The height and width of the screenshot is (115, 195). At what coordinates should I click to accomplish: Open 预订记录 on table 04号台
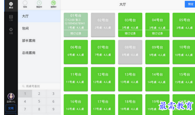tap(158, 33)
